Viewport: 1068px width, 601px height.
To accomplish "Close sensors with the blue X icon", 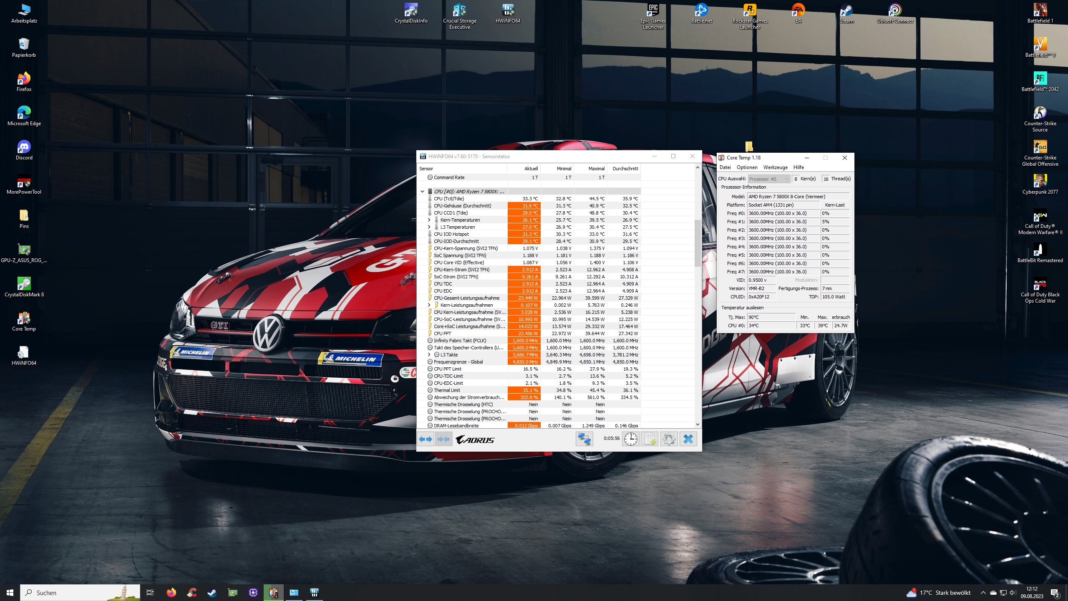I will click(x=688, y=439).
